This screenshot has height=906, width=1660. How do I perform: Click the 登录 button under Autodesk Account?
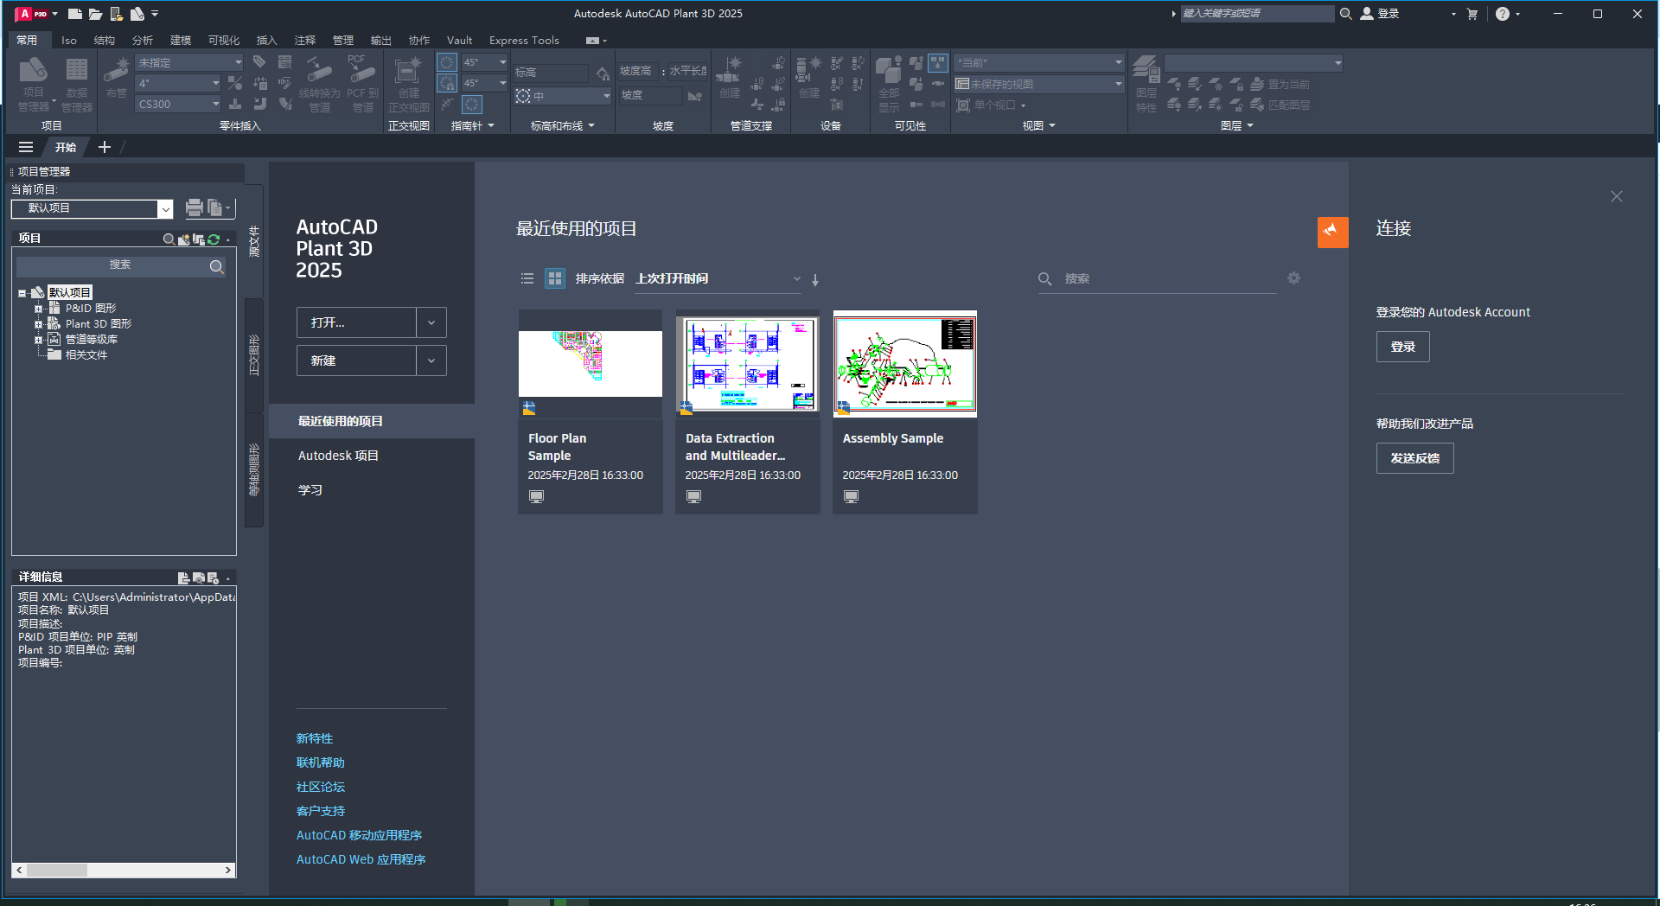(1402, 347)
